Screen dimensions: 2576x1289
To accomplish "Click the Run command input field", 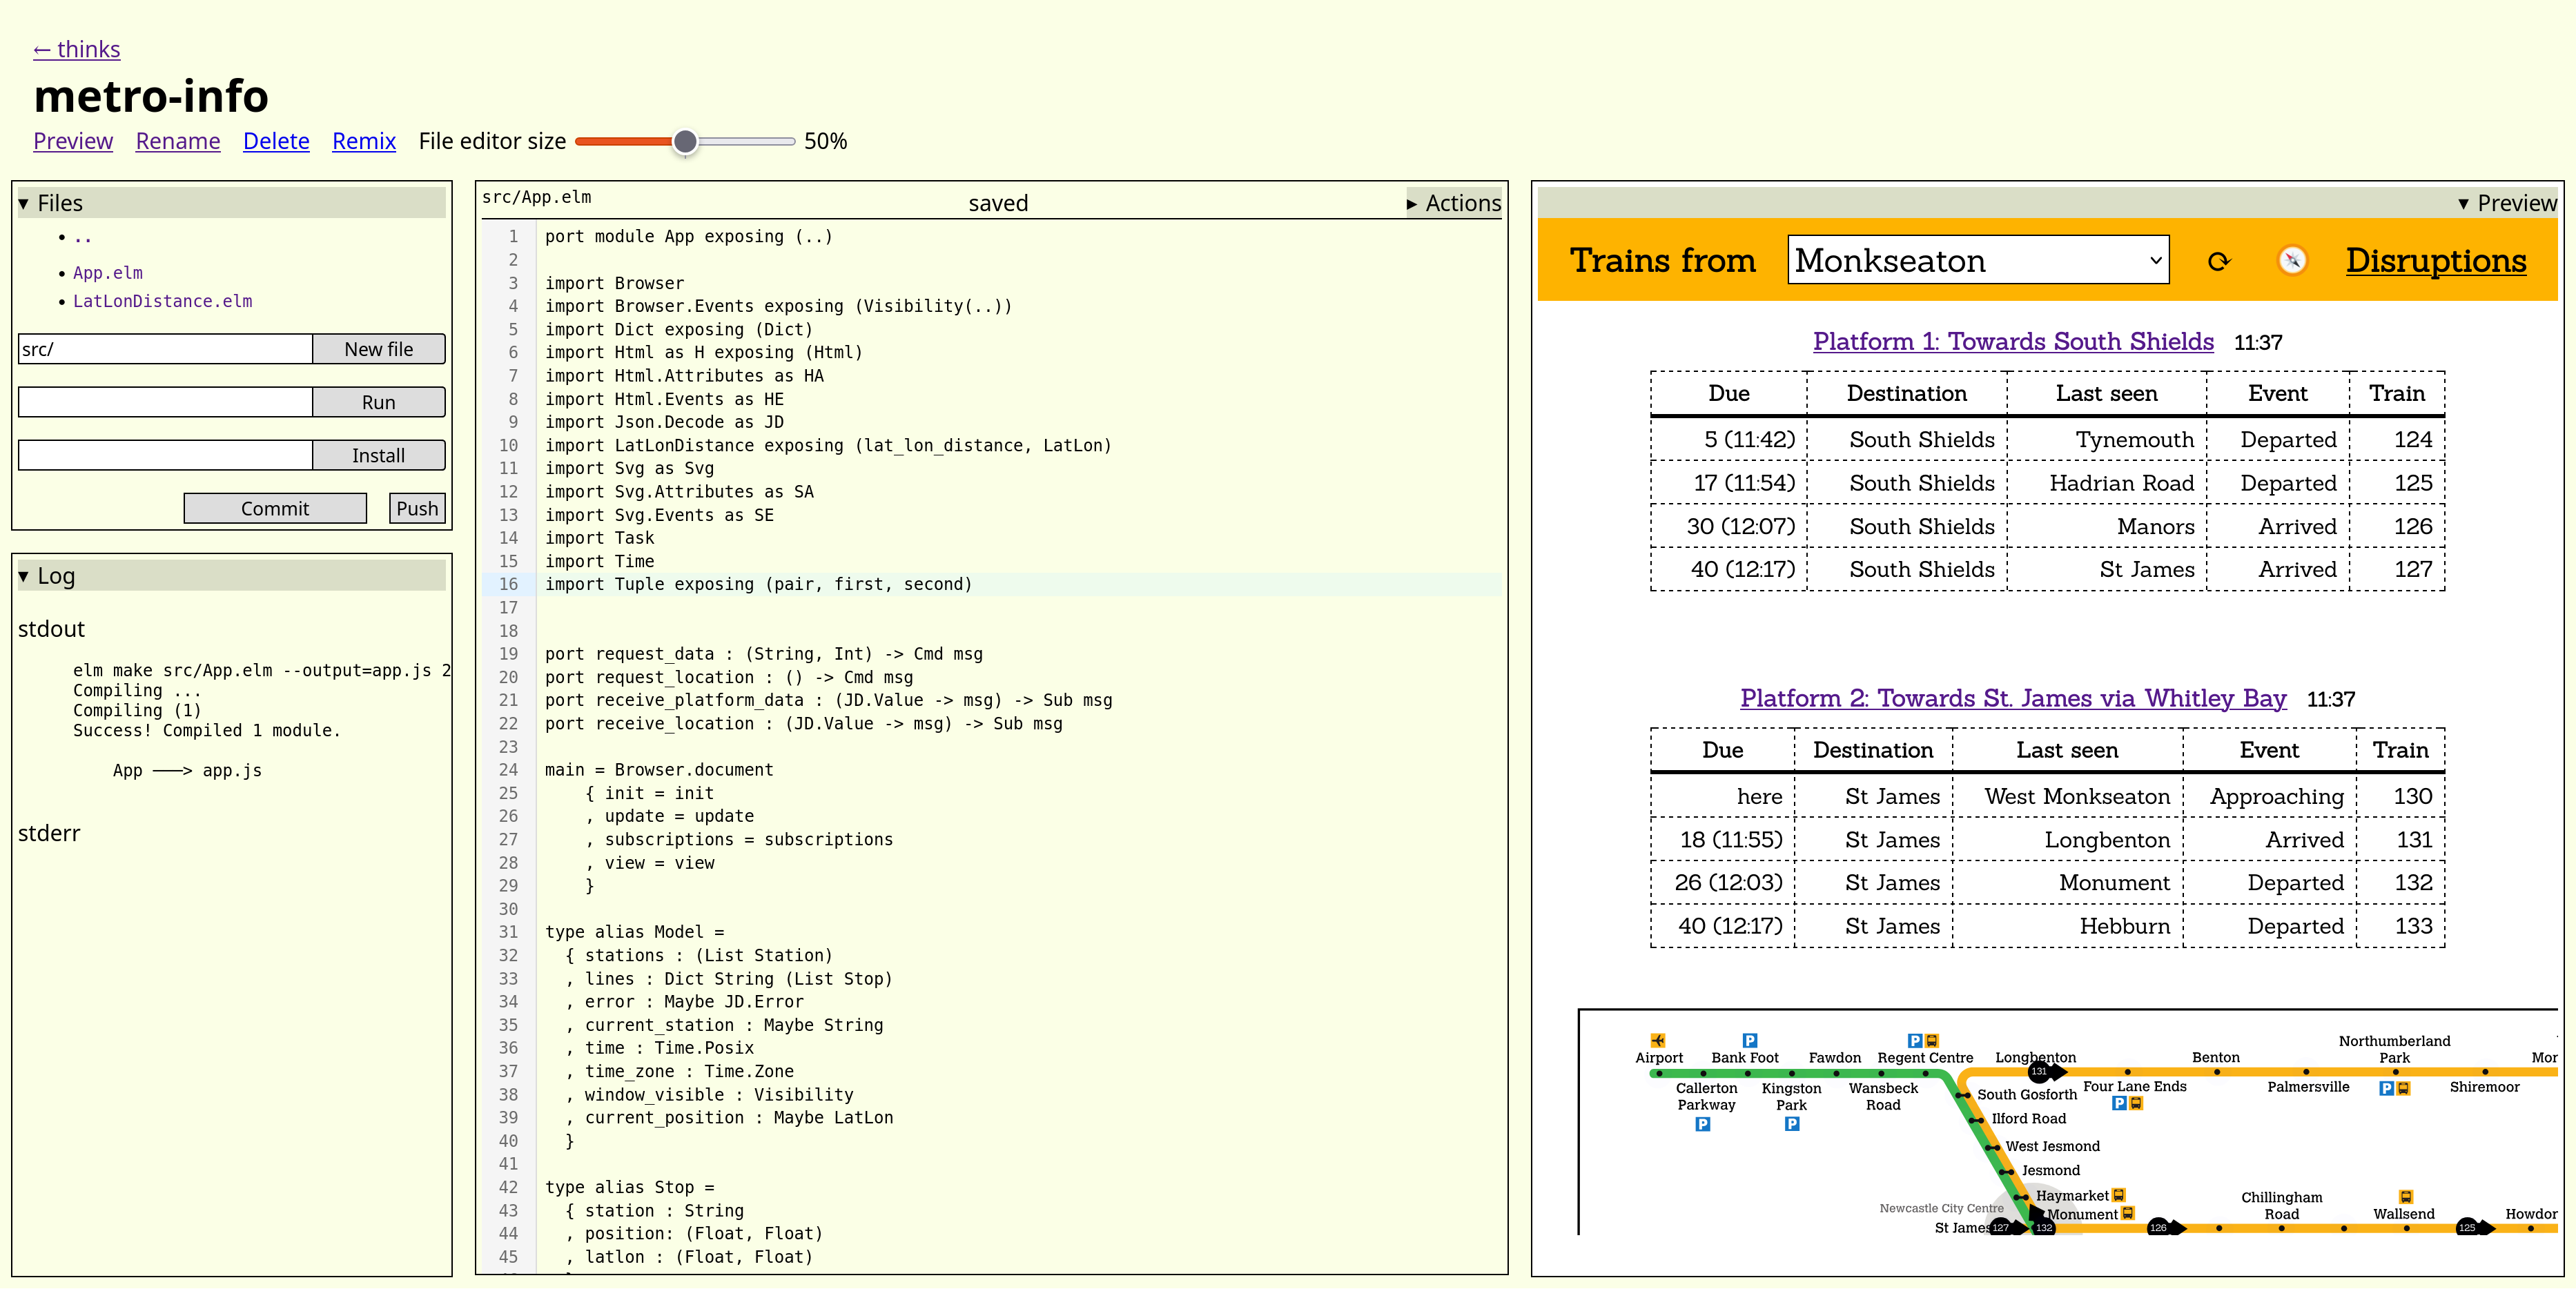I will tap(166, 402).
